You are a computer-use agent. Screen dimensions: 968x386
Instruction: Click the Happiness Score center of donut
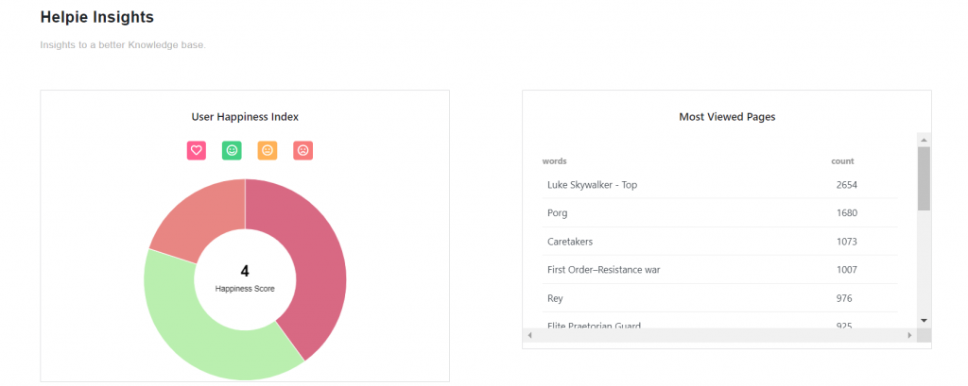(x=245, y=278)
